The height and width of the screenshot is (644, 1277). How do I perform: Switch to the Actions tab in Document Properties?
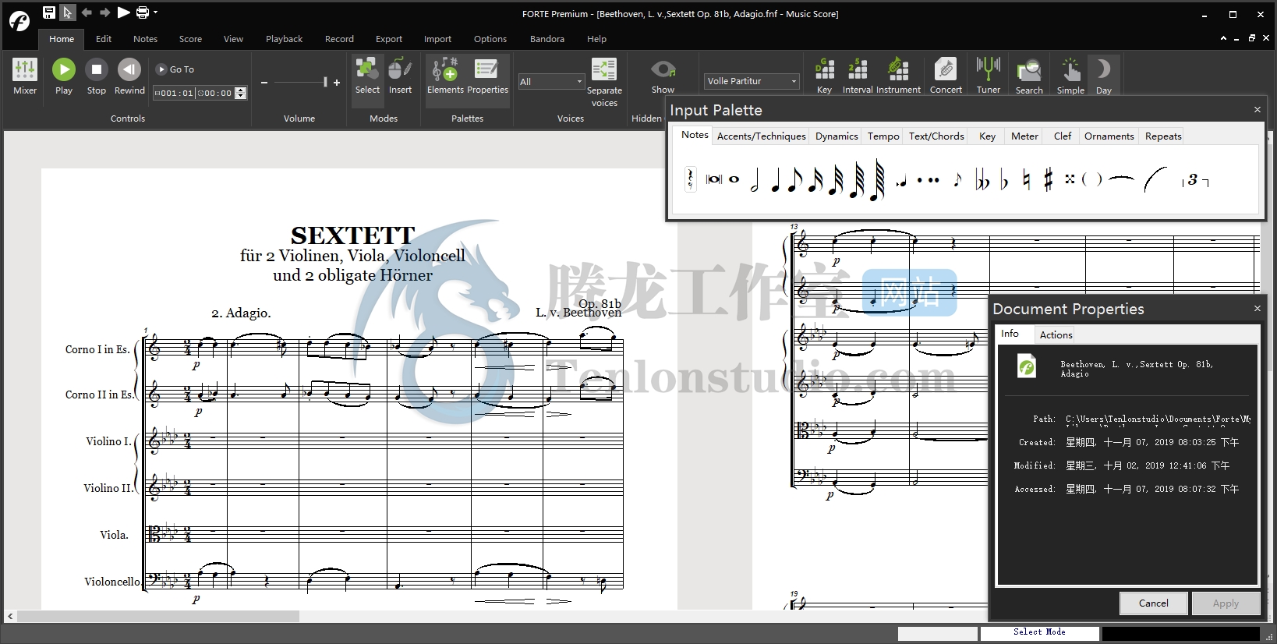(x=1056, y=334)
